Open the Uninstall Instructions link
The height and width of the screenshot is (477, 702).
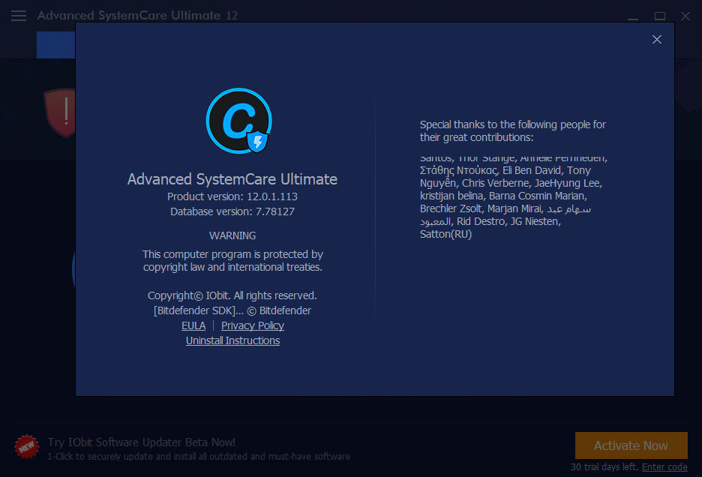point(232,340)
